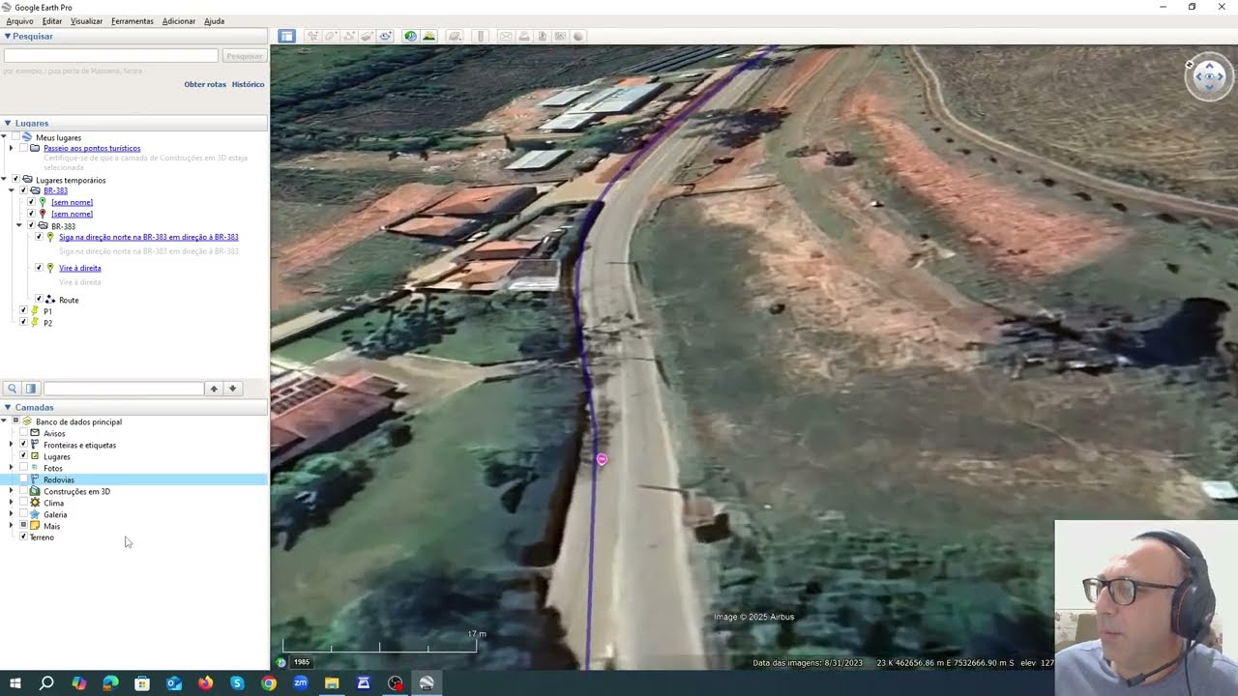Click the Add Placemark toolbar icon
The height and width of the screenshot is (696, 1238).
point(312,36)
